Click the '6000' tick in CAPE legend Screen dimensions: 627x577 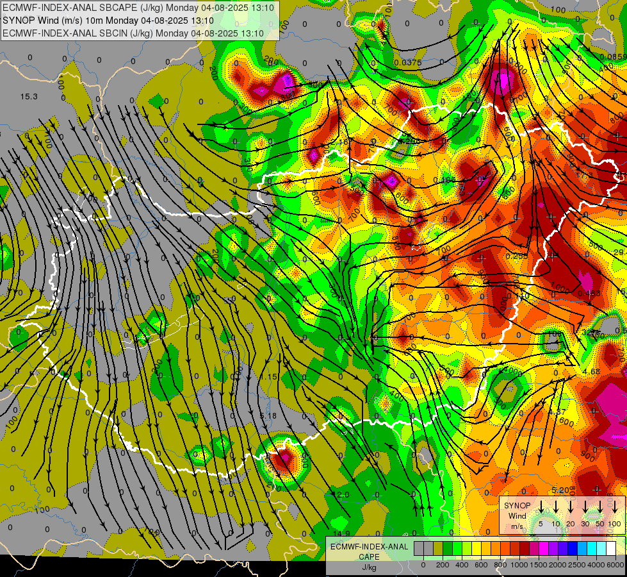[615, 565]
